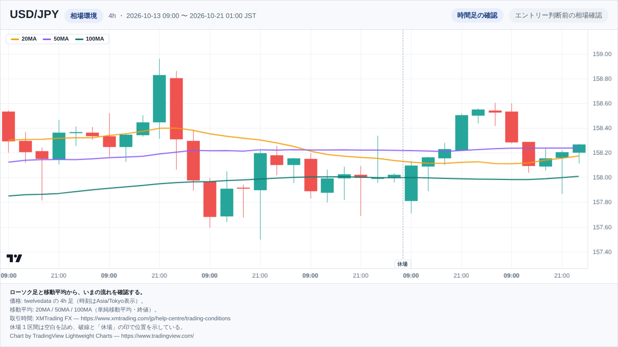Click the USD/JPY title
Viewport: 618px width, 347px height.
click(34, 14)
